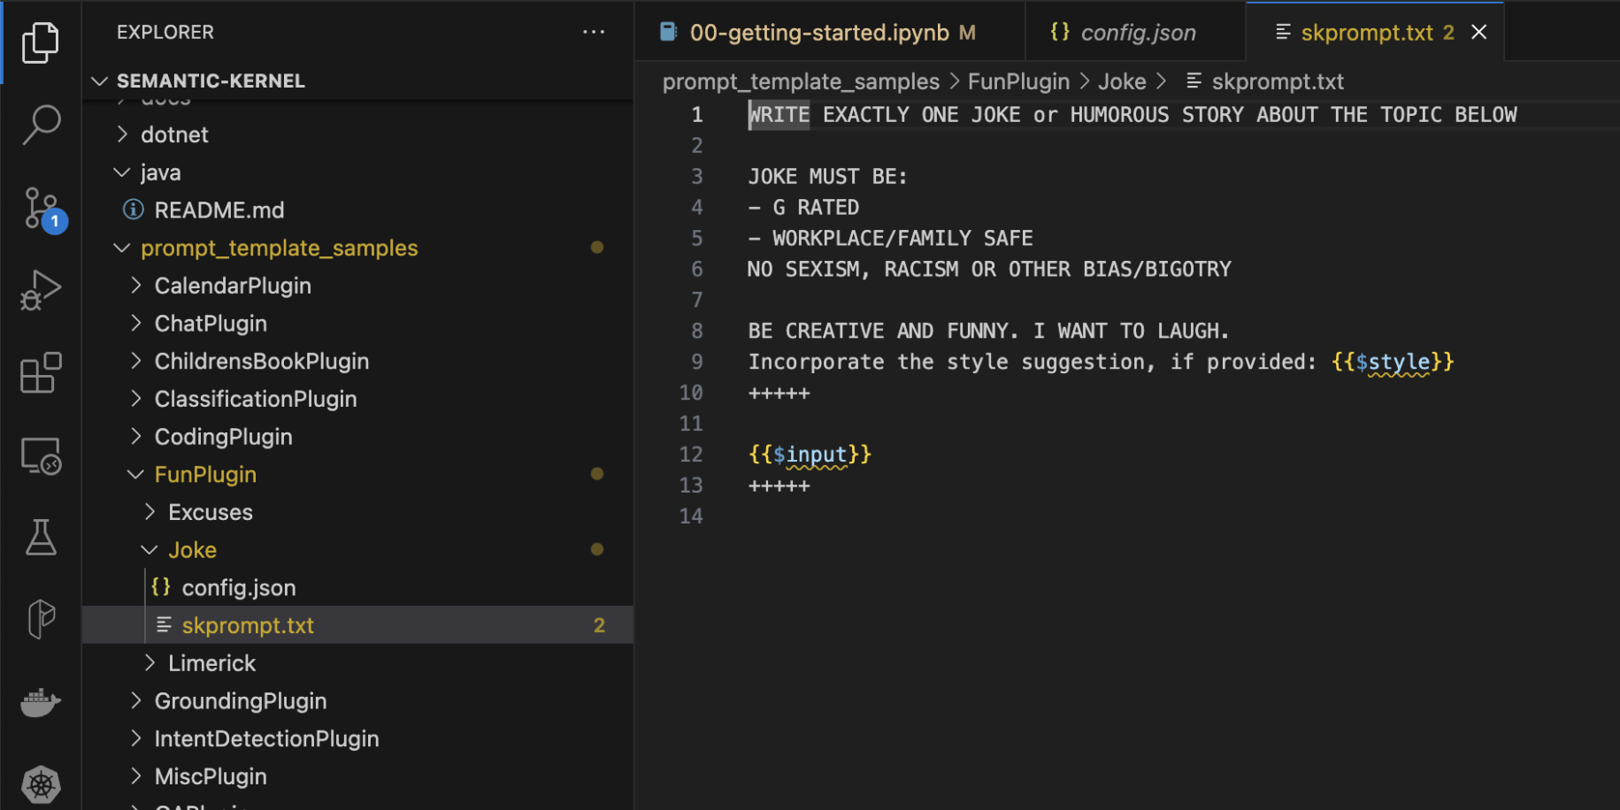
Task: Open the Docker whale icon
Action: point(41,703)
